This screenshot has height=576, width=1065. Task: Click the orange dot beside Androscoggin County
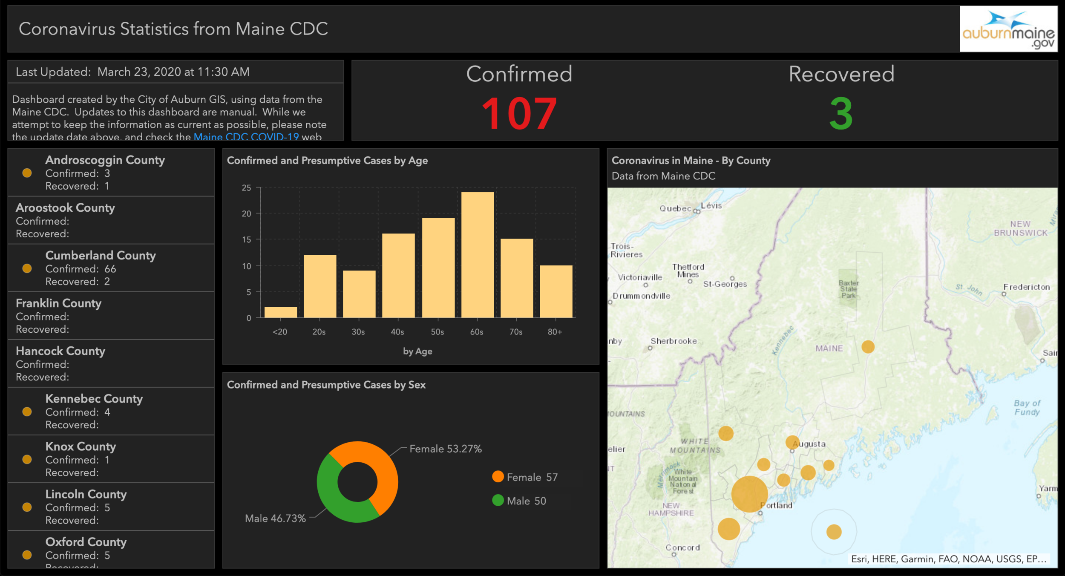27,173
